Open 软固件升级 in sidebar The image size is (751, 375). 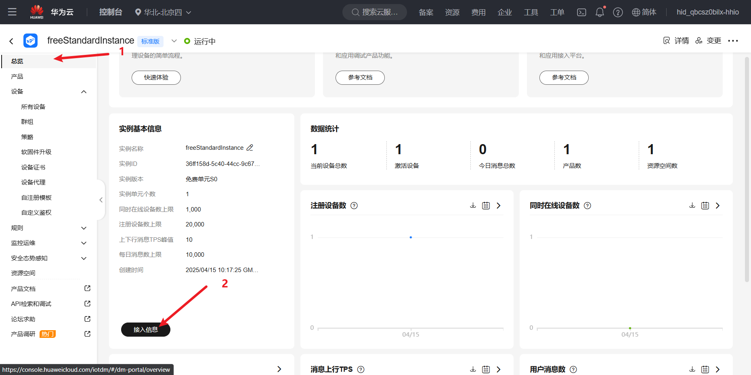[x=36, y=152]
